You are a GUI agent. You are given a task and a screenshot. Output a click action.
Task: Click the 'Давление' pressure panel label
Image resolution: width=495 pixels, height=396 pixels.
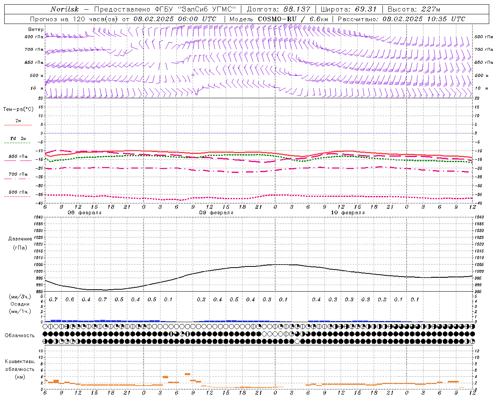[x=20, y=239]
